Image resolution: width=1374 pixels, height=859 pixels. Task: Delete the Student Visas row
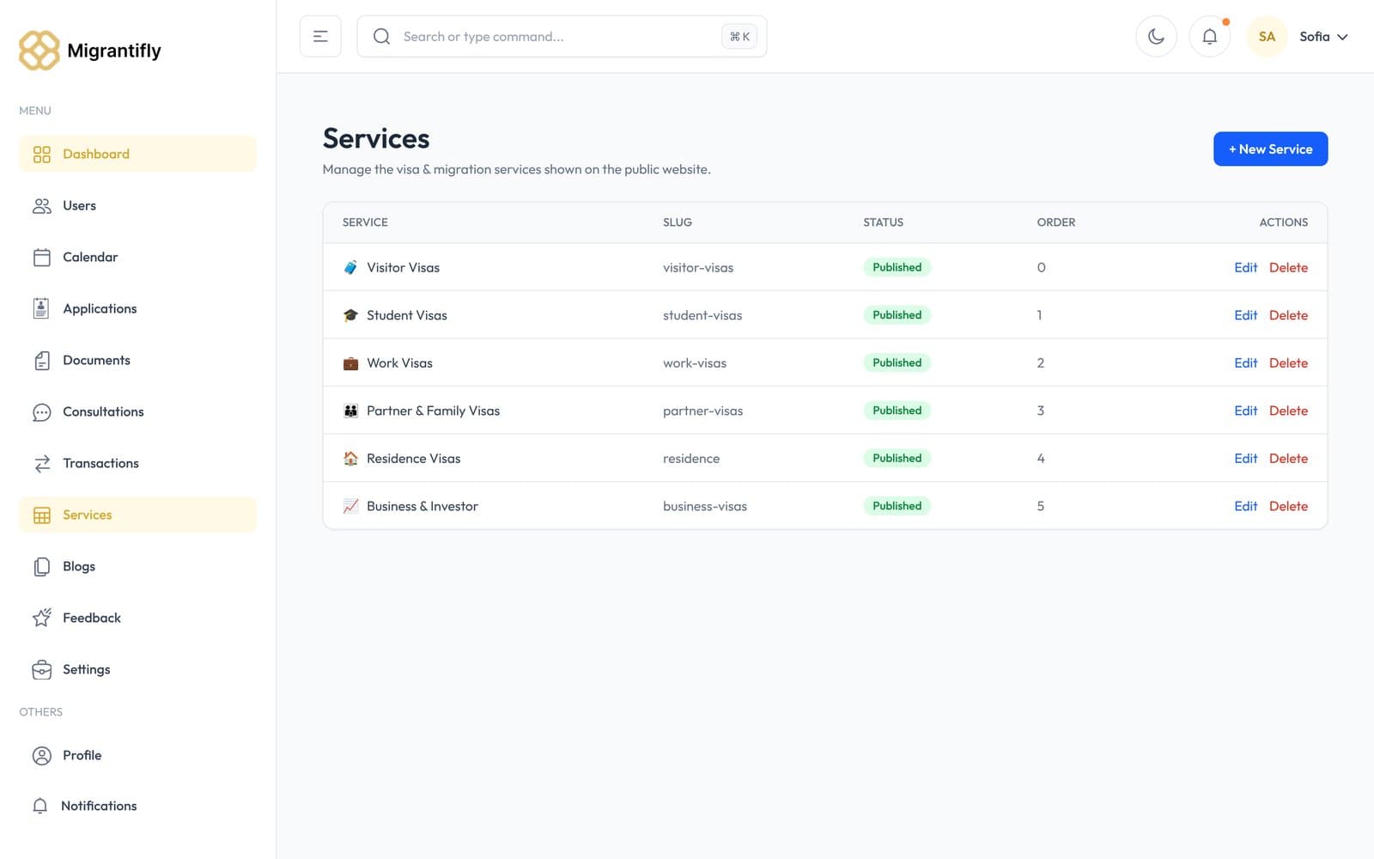(1288, 315)
